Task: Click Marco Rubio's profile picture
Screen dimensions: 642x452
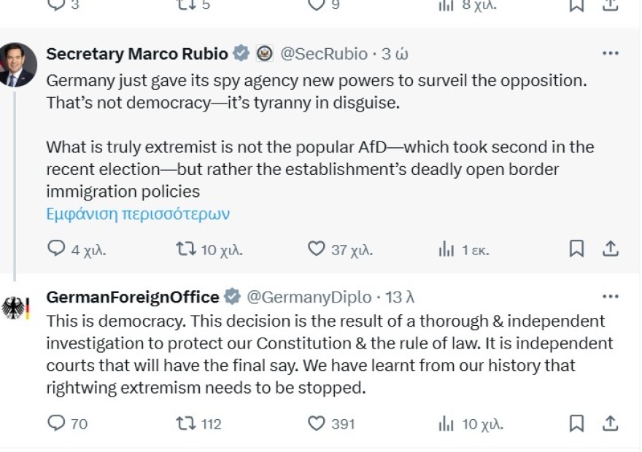Action: (x=18, y=64)
